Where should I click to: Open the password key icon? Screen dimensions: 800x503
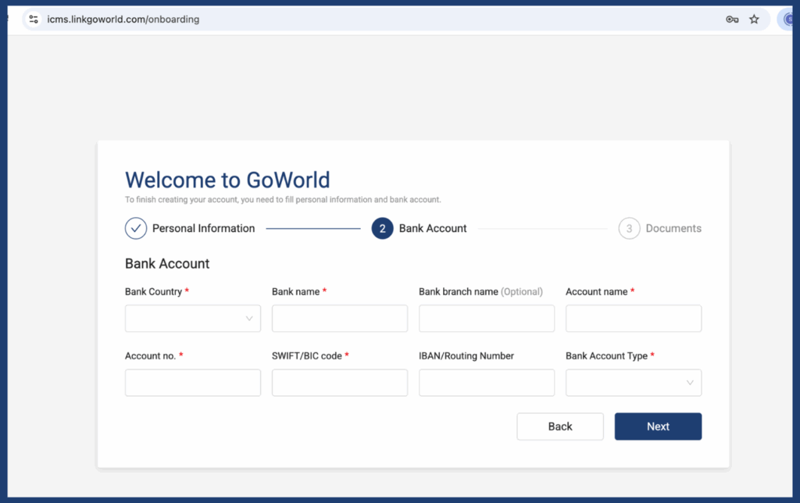732,20
